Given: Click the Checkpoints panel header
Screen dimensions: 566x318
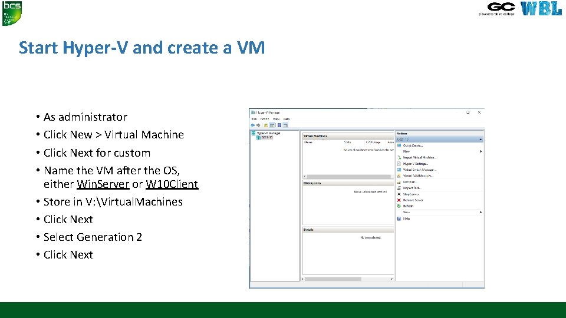Looking at the screenshot, I should point(348,183).
